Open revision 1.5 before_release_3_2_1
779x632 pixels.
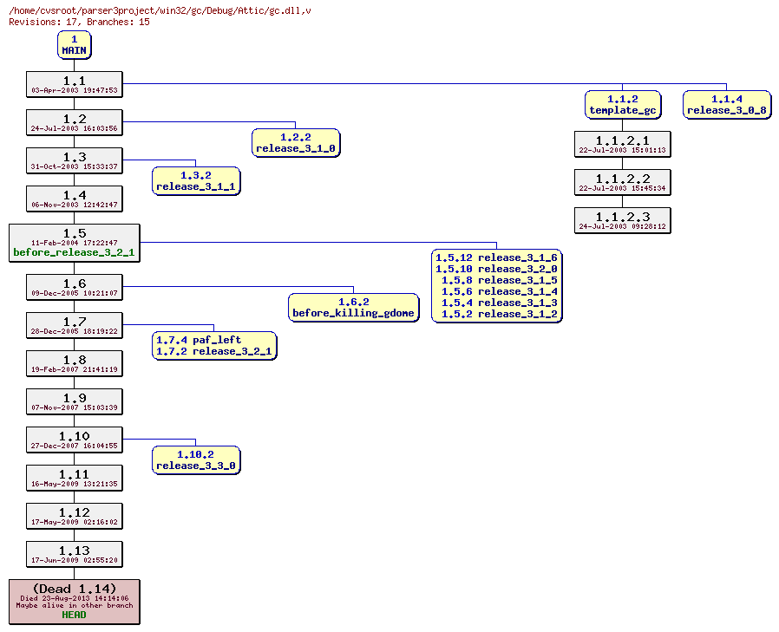(x=74, y=244)
